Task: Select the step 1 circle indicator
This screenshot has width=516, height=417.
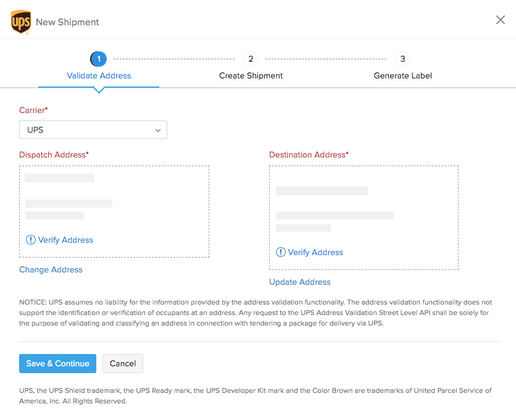Action: [x=99, y=59]
